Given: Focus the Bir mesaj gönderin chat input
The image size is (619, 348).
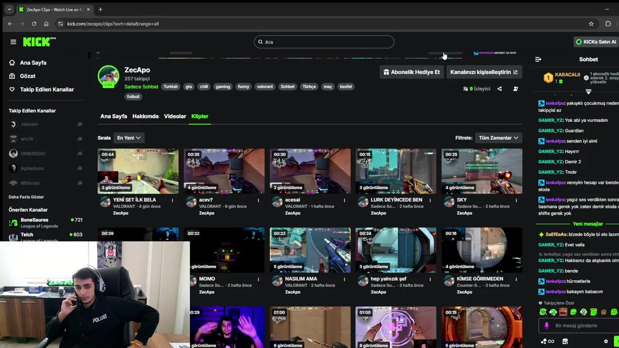Looking at the screenshot, I should [578, 326].
